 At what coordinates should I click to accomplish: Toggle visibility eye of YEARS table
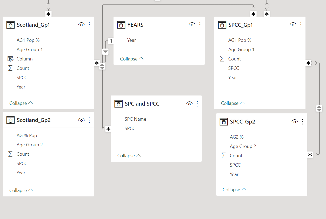click(192, 25)
